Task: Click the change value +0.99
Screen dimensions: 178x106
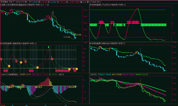Action: tap(71, 2)
